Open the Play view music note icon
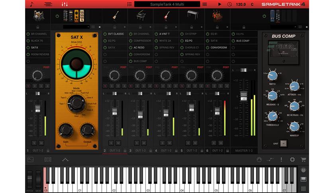The image size is (333, 193). click(x=31, y=4)
